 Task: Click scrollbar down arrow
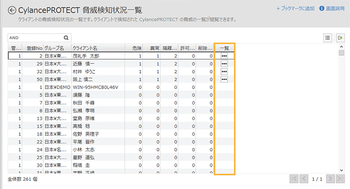point(341,170)
